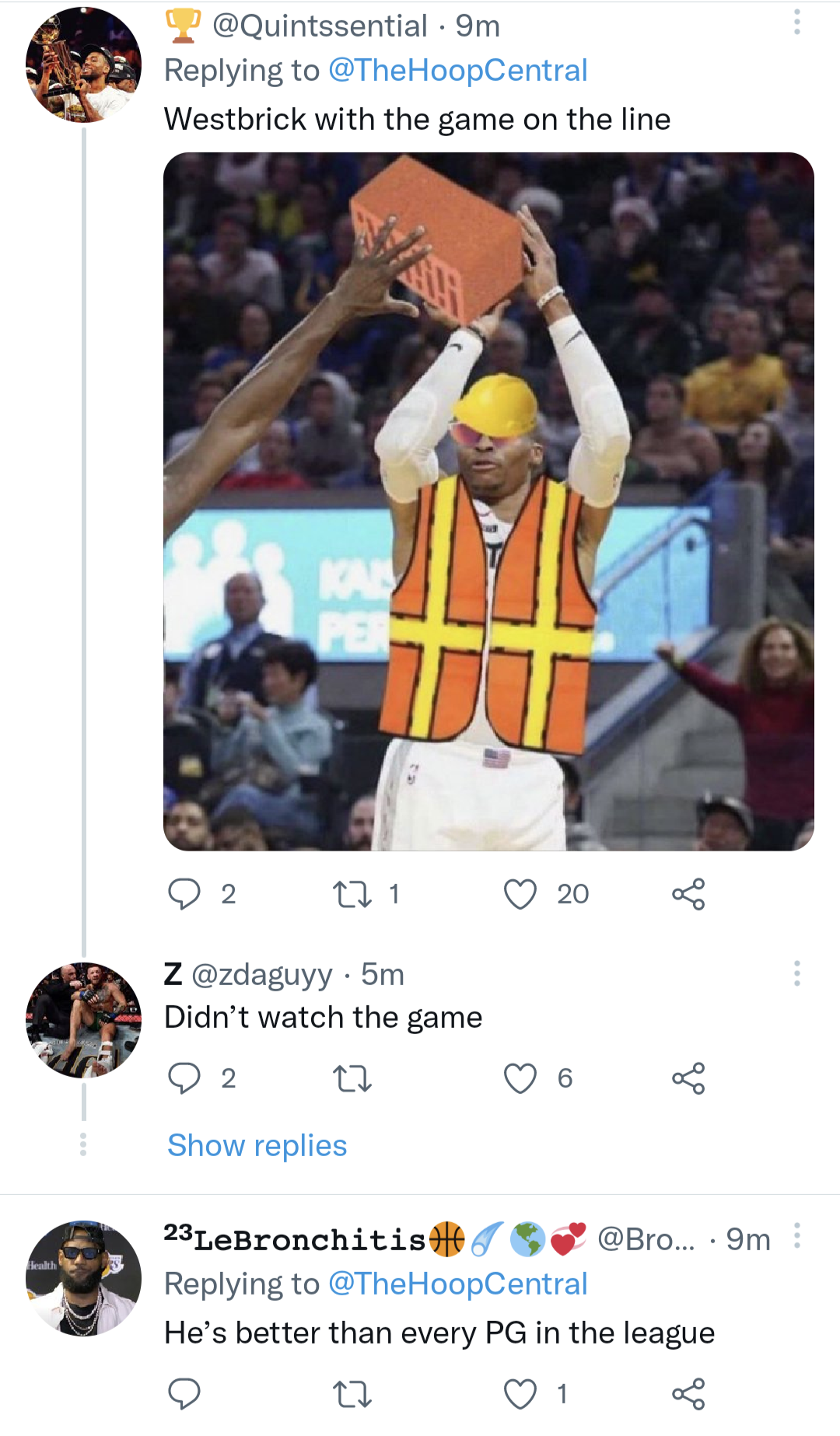Open more options for LeBronchitis's tweet
The height and width of the screenshot is (1436, 840).
point(796,1236)
